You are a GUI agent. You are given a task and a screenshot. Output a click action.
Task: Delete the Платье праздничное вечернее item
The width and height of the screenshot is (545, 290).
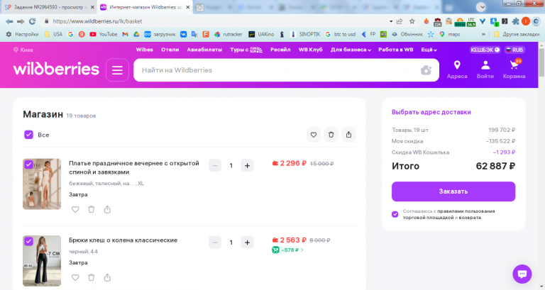point(91,209)
